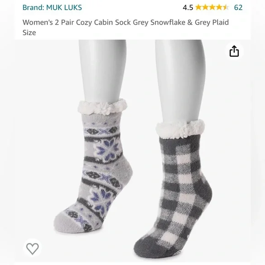Tap the word Size in title
The width and height of the screenshot is (265, 265).
pyautogui.click(x=29, y=32)
